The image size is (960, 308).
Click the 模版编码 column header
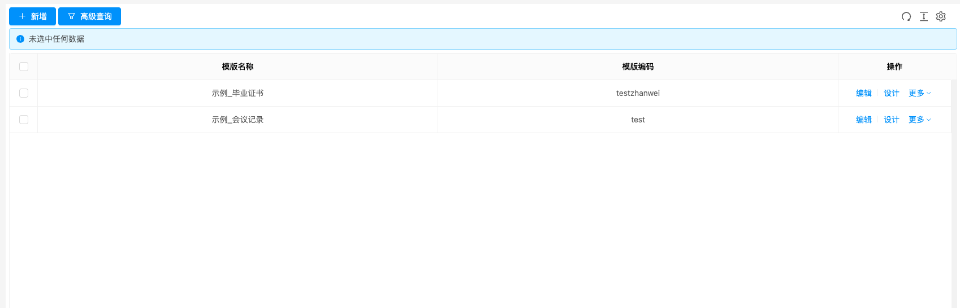point(638,67)
